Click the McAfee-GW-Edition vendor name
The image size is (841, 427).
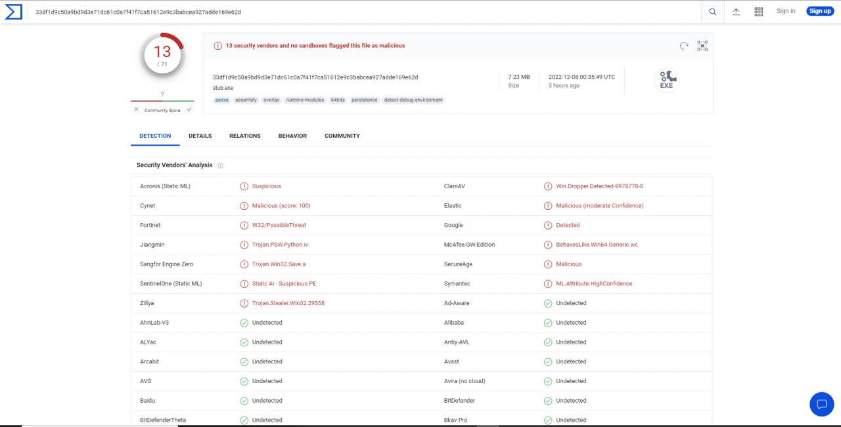[470, 245]
